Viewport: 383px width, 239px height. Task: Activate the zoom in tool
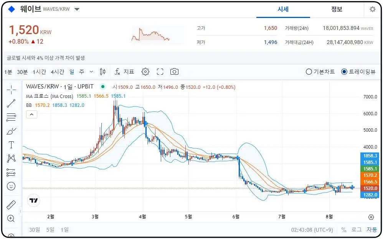pos(11,219)
